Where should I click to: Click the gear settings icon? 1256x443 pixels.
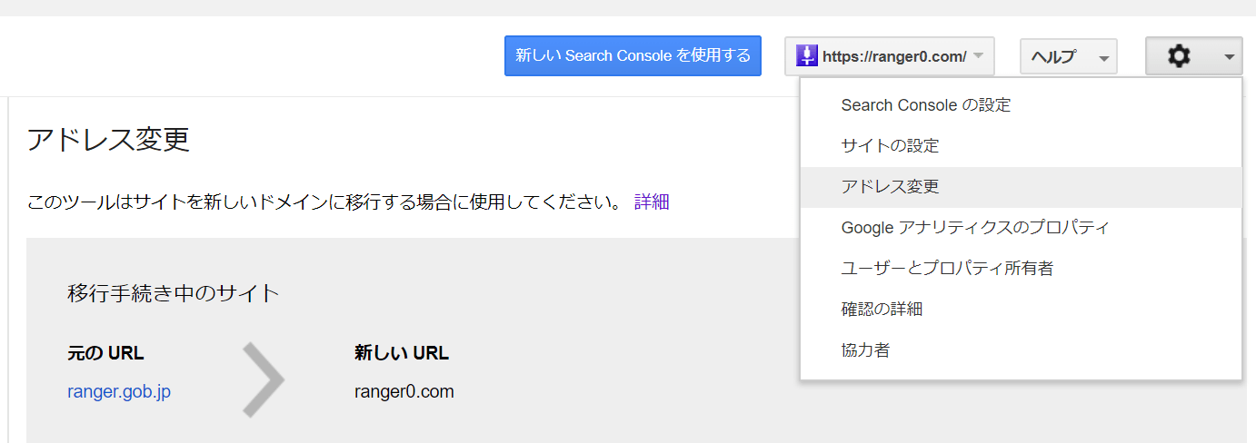[x=1179, y=56]
